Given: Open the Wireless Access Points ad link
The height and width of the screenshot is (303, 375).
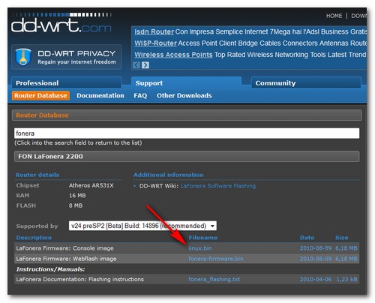Looking at the screenshot, I should (x=173, y=55).
